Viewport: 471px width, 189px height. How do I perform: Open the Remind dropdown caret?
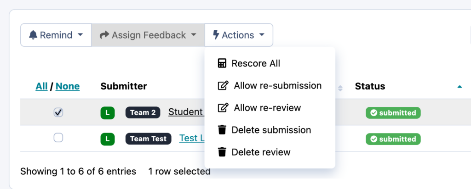80,35
